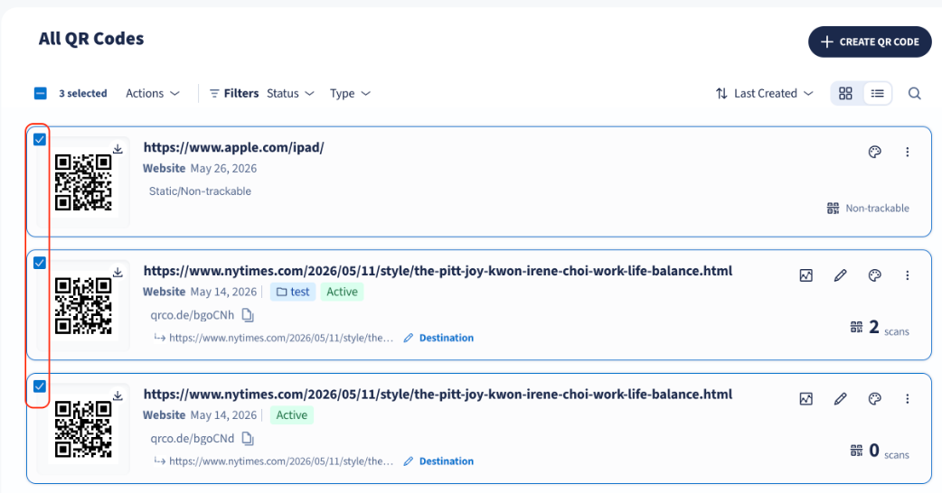Image resolution: width=942 pixels, height=493 pixels.
Task: Download the qrco.de/bgoCNd QR code
Action: 118,395
